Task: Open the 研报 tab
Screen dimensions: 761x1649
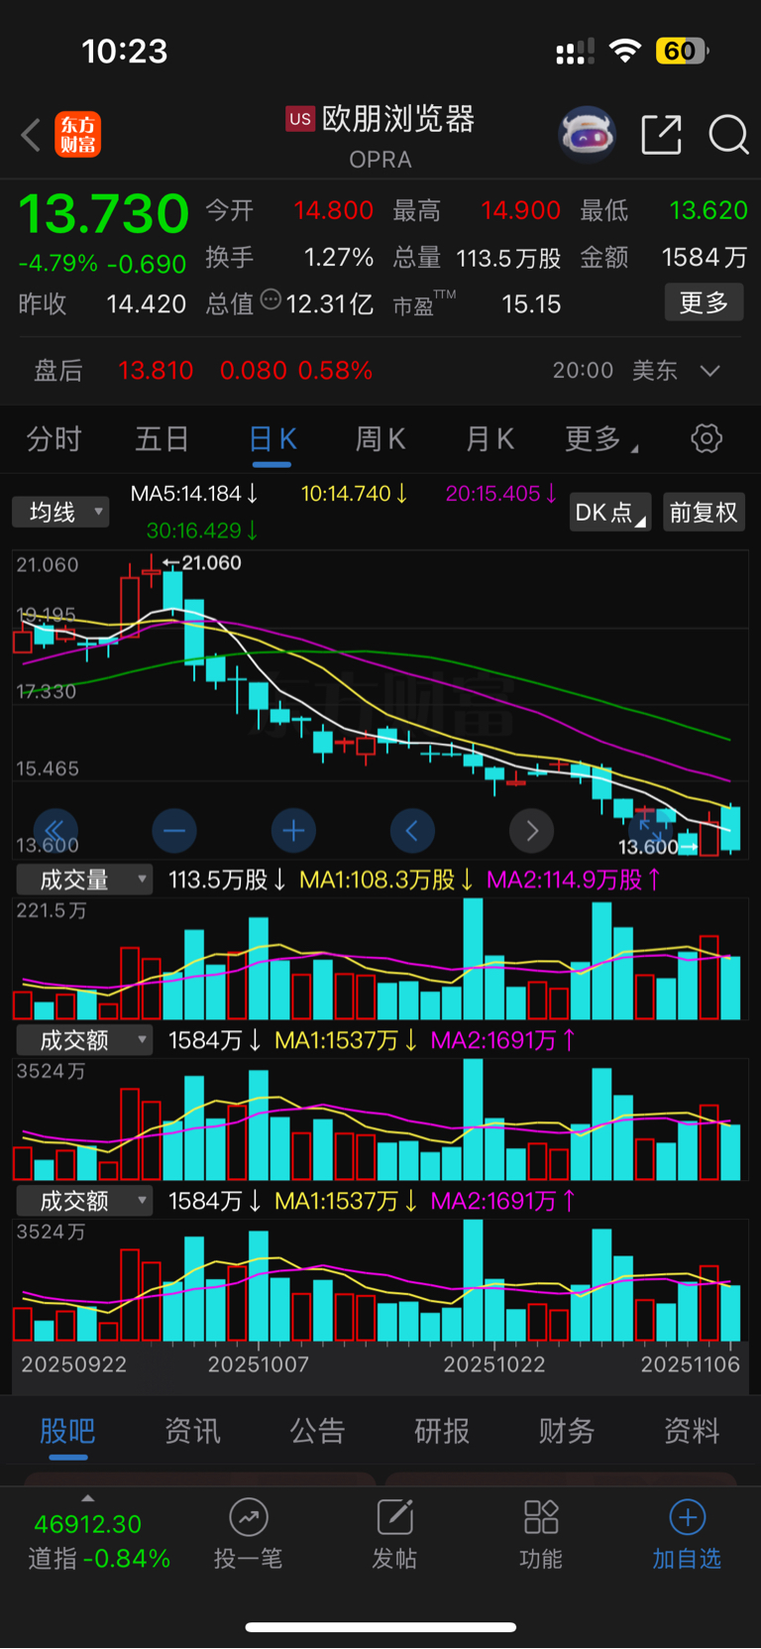Action: tap(442, 1431)
